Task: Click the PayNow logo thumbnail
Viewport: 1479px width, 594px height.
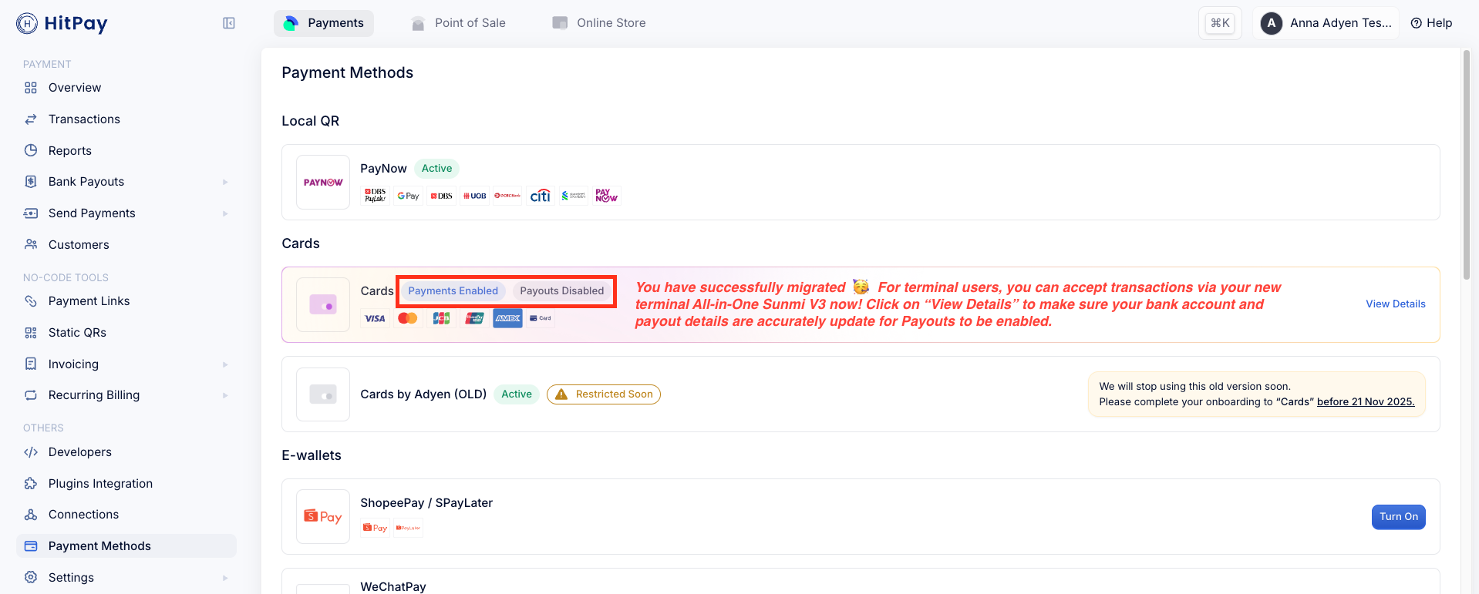Action: pyautogui.click(x=323, y=183)
